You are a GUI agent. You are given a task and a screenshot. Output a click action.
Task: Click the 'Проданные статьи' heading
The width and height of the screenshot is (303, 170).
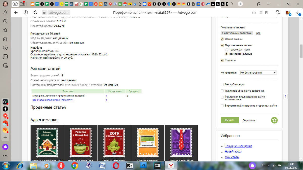(x=48, y=108)
